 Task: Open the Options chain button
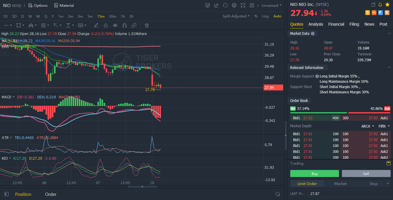[x=38, y=5]
